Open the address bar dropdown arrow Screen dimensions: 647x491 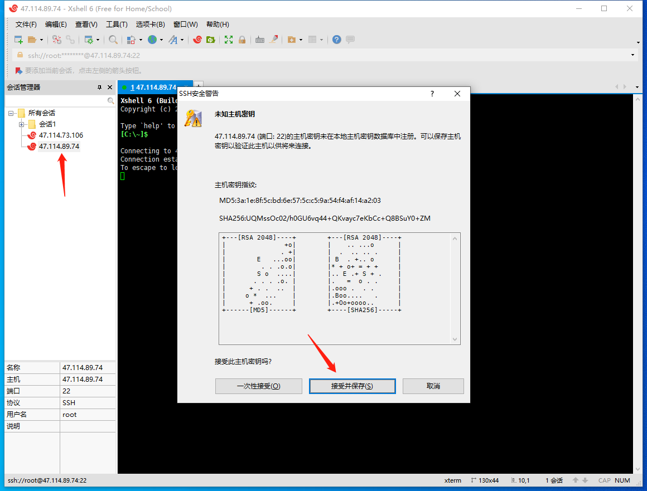point(632,55)
